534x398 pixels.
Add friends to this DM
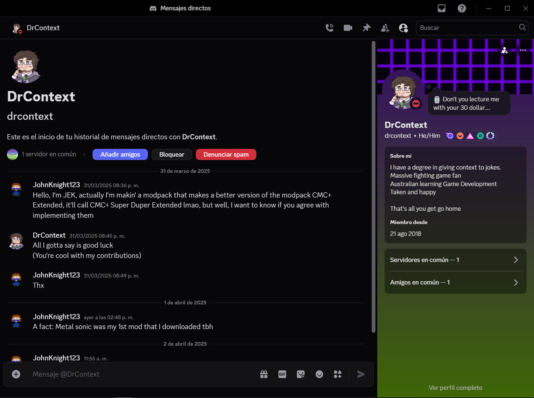tap(385, 28)
